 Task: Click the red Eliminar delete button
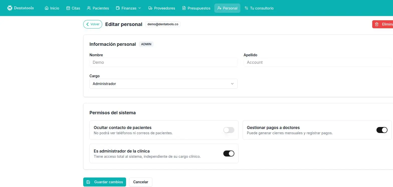point(383,24)
